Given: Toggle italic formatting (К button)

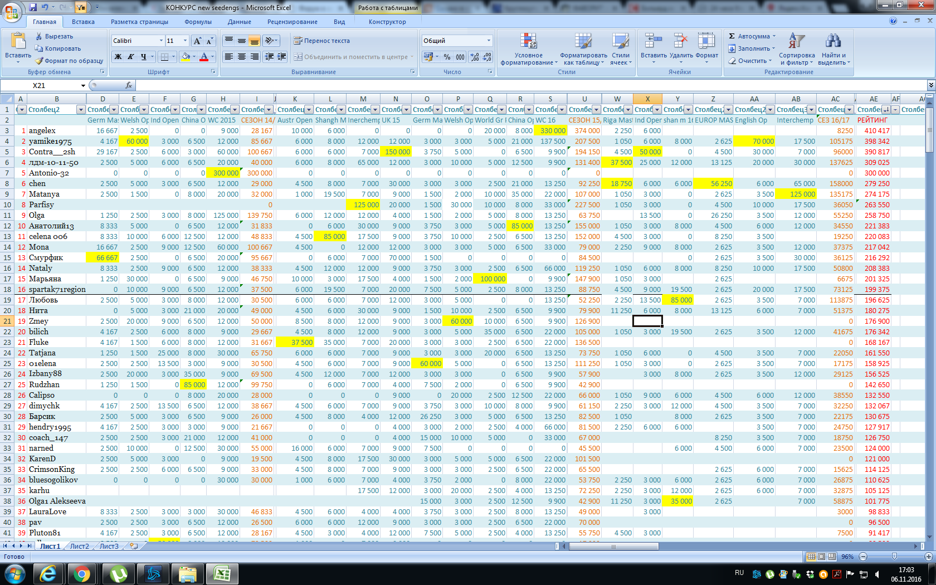Looking at the screenshot, I should pyautogui.click(x=130, y=57).
